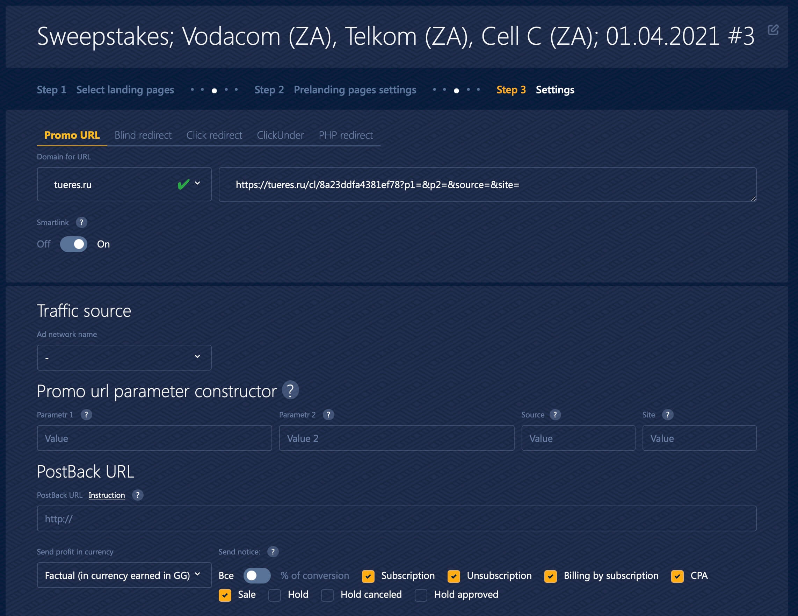Show help for Parametr 1
Viewport: 798px width, 616px height.
(x=86, y=415)
